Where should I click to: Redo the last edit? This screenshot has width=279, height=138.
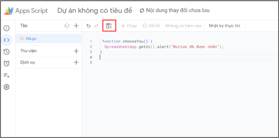click(97, 26)
